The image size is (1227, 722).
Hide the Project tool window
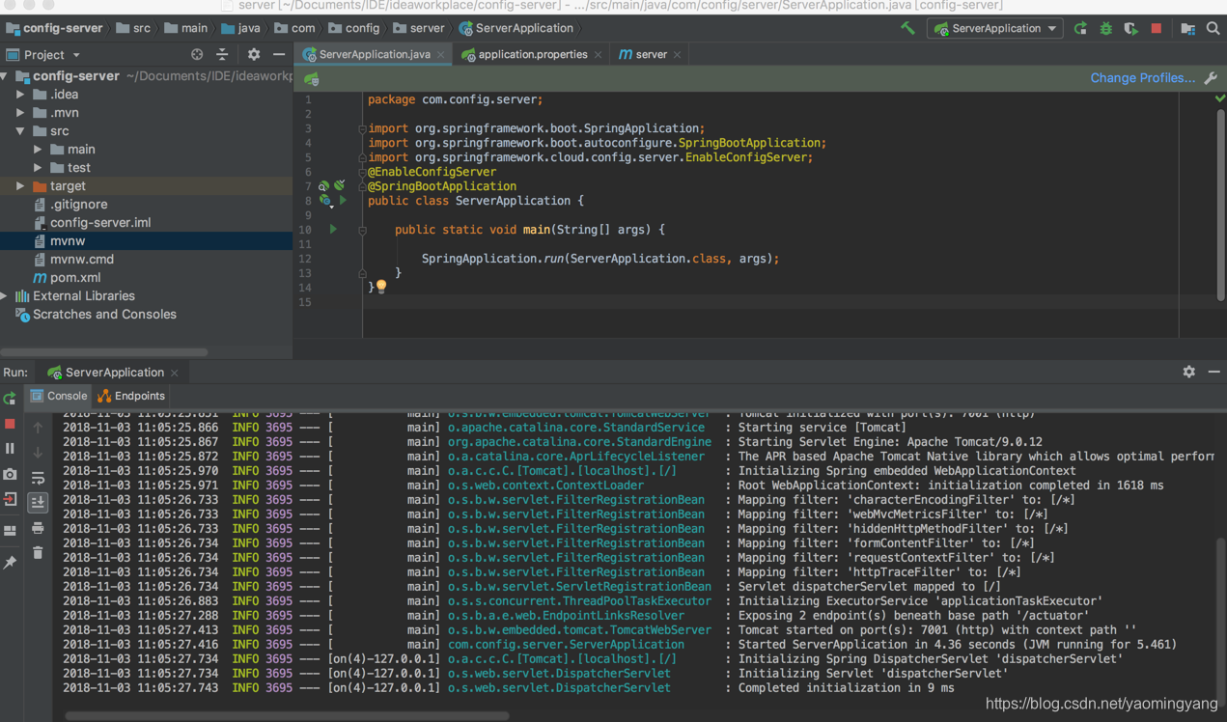(x=279, y=55)
